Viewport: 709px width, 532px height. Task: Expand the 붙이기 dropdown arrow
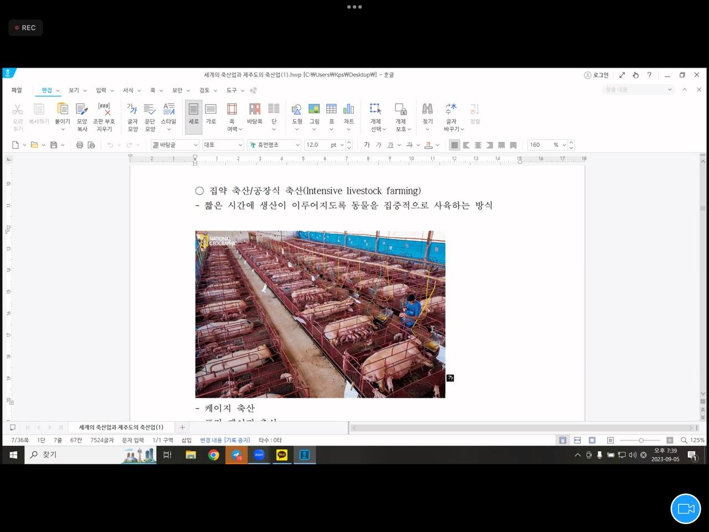click(63, 129)
